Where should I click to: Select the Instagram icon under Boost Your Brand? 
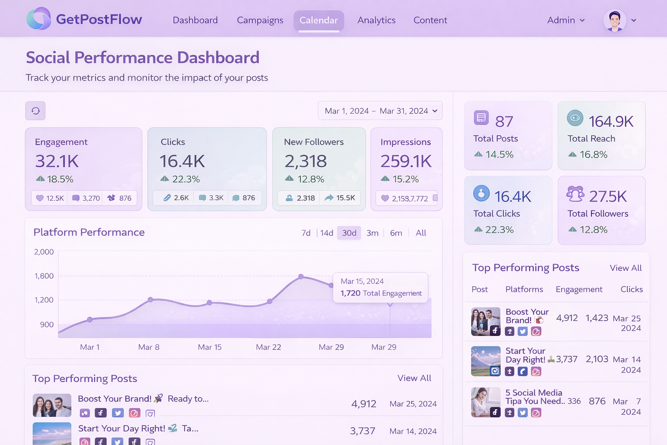(536, 331)
